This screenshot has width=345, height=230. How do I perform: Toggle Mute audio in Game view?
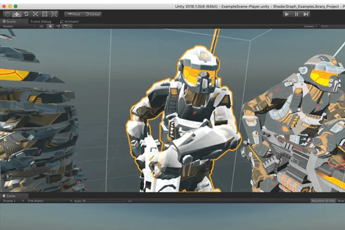pyautogui.click(x=341, y=201)
